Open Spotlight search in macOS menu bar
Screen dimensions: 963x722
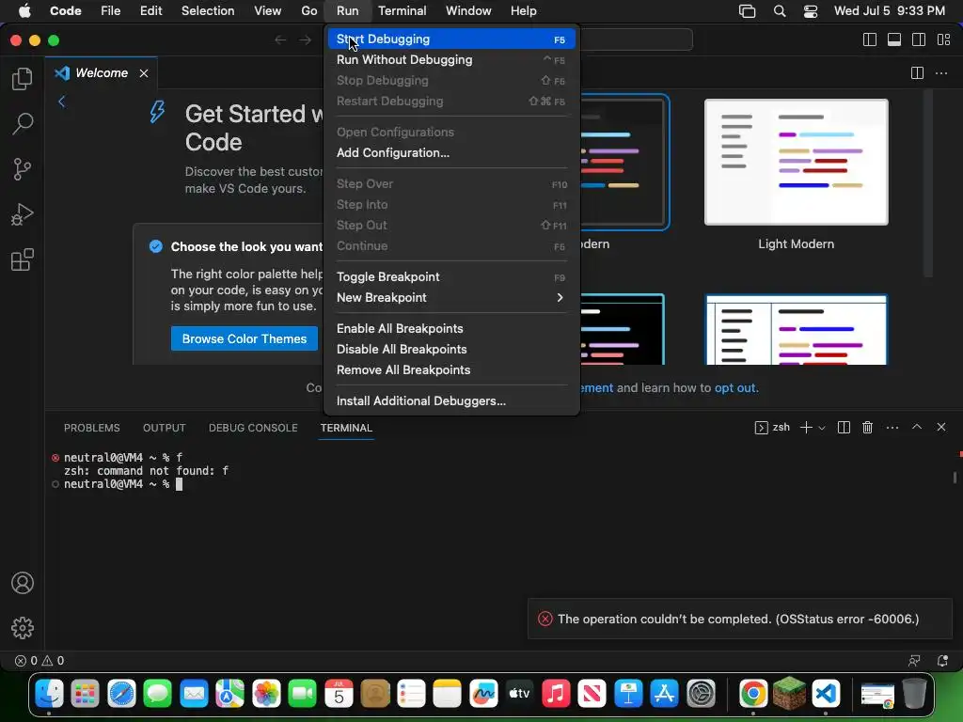pyautogui.click(x=780, y=11)
